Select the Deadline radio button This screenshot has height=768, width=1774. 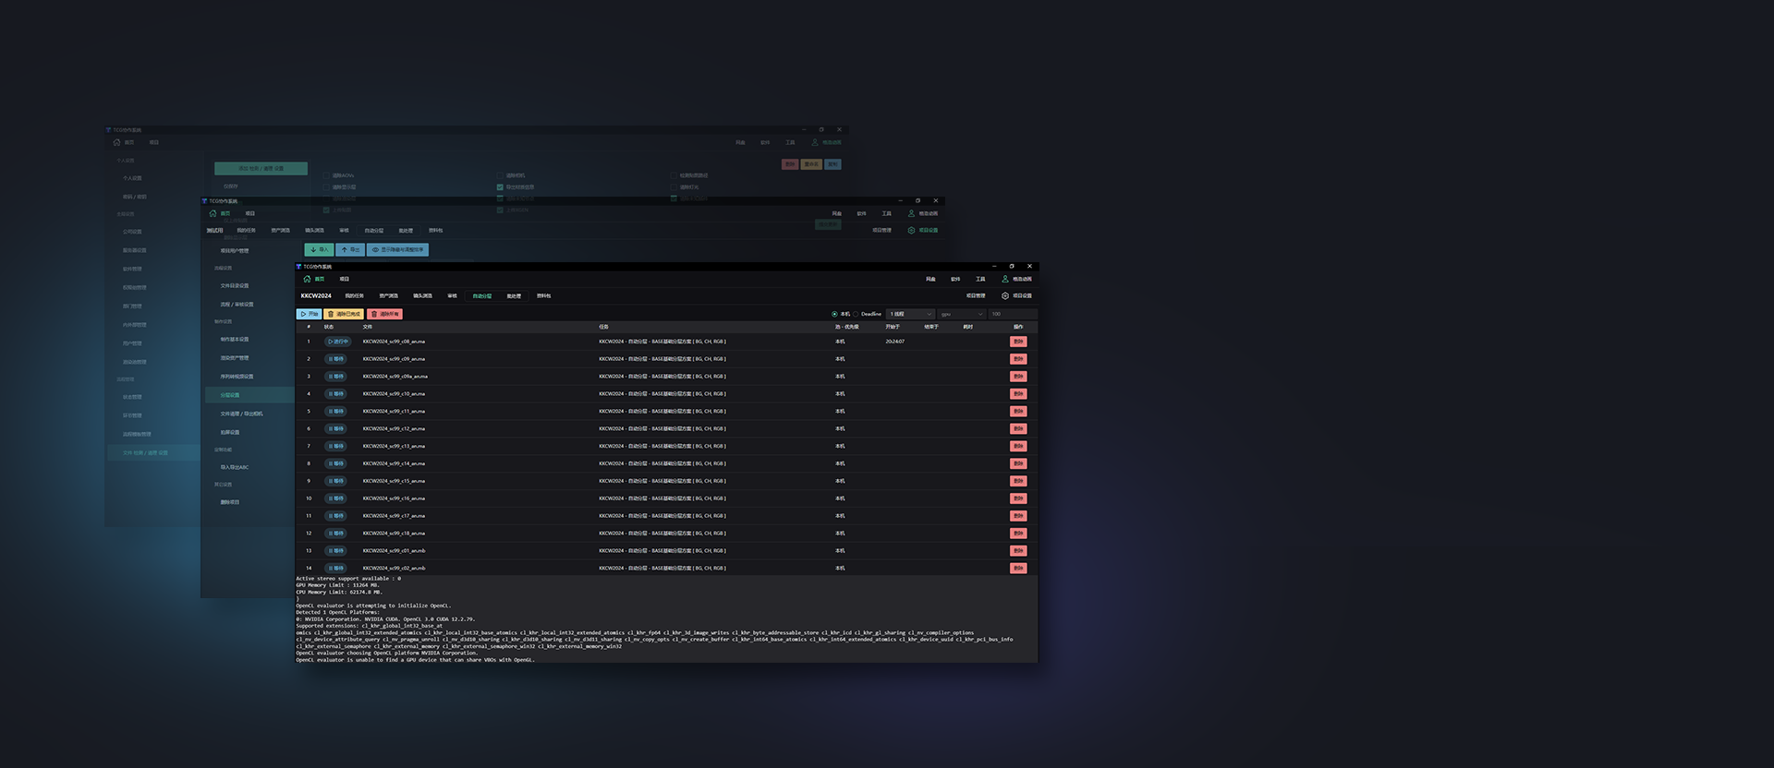[857, 314]
